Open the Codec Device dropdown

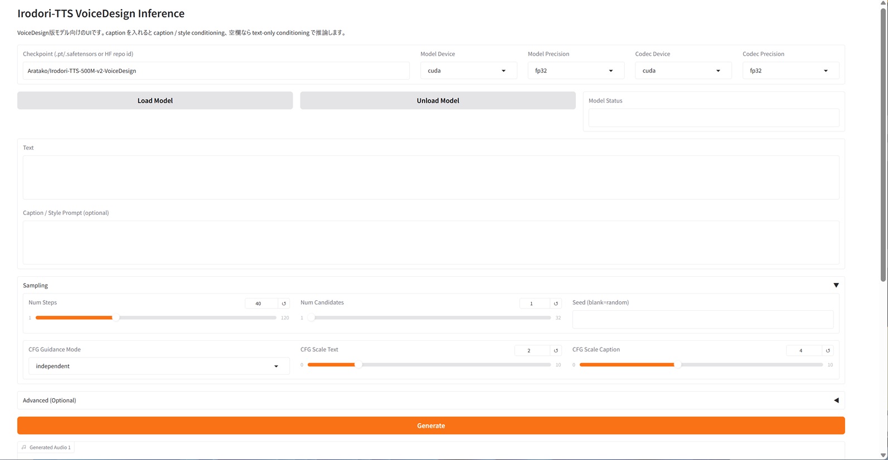click(x=683, y=71)
